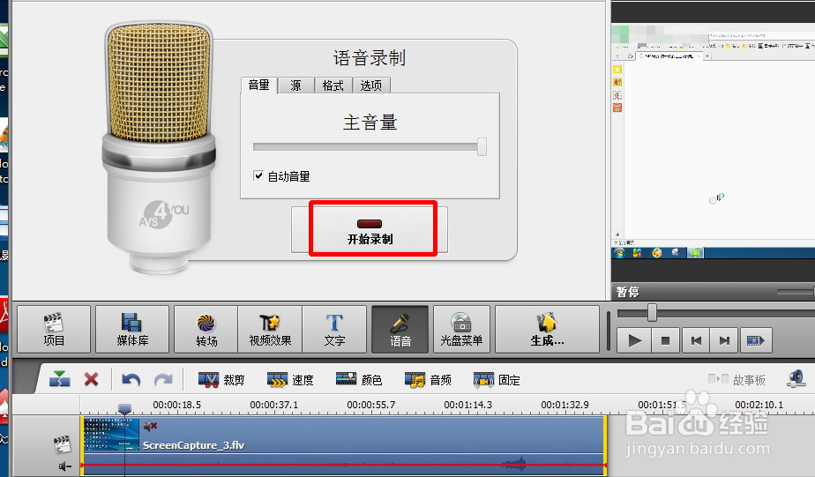815x477 pixels.
Task: Click the preview seek slider handle
Action: 652,313
